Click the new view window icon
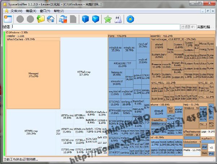This screenshot has width=217, height=164. 8,19
